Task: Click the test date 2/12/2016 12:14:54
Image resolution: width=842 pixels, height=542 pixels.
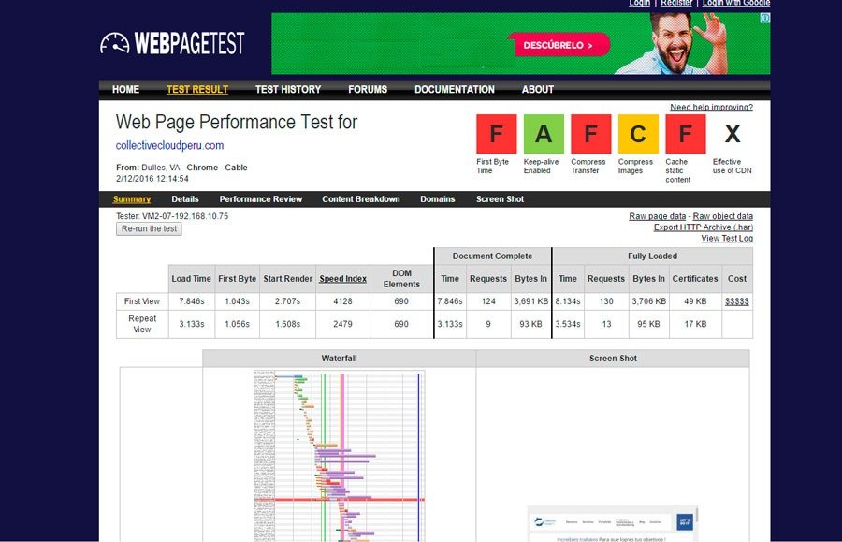Action: (152, 179)
